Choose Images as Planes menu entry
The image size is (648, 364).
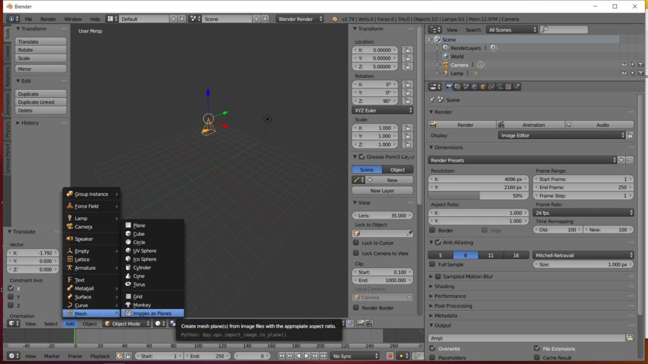[x=152, y=313]
